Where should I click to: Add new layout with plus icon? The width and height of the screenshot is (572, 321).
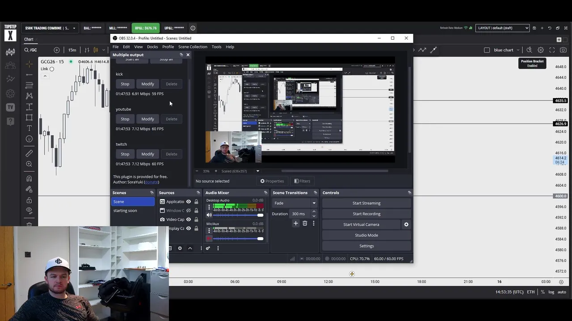(542, 28)
